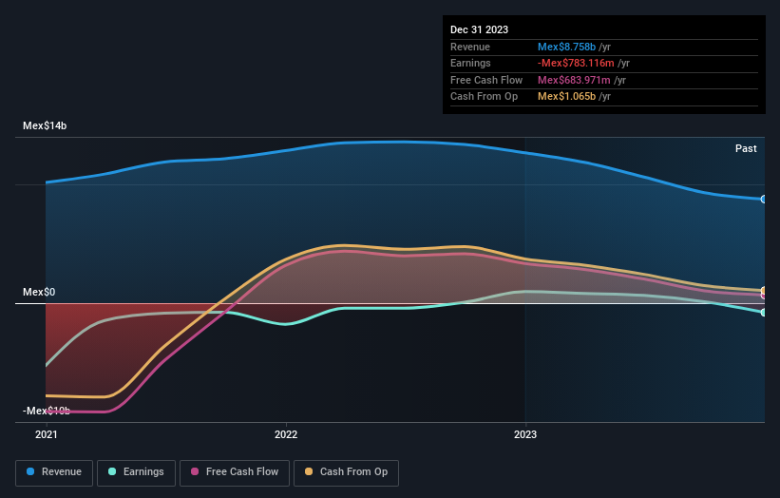Click the Cash From Op label in tooltip
Viewport: 780px width, 498px height.
coord(484,97)
